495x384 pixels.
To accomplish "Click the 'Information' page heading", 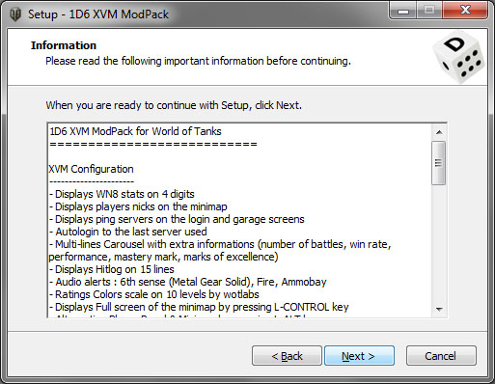I will click(x=64, y=45).
